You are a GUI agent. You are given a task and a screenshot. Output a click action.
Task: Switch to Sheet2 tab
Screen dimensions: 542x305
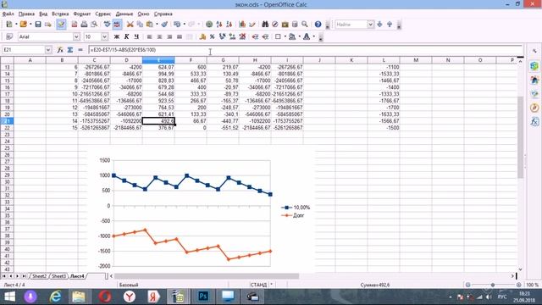39,276
